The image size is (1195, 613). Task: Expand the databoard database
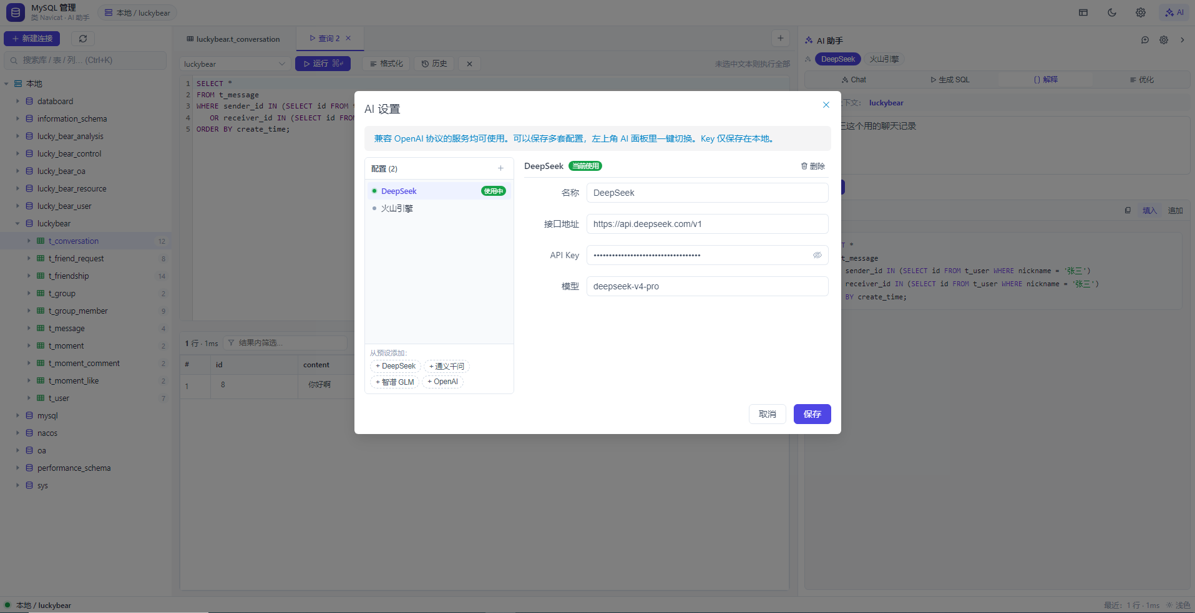pyautogui.click(x=17, y=101)
